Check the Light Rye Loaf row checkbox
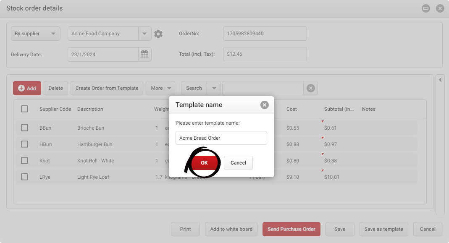This screenshot has width=449, height=243. (24, 177)
